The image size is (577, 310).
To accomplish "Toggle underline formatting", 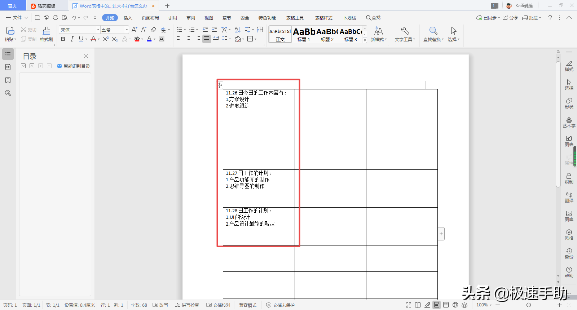I will [x=81, y=39].
